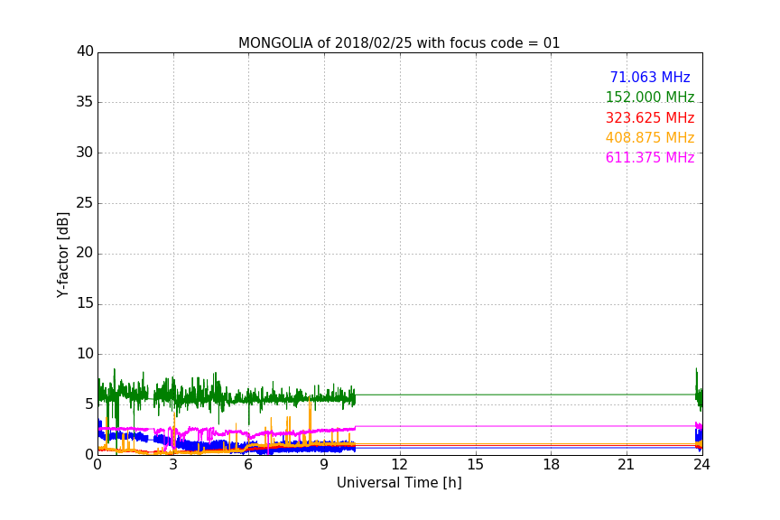The width and height of the screenshot is (780, 520).
Task: Click the 21 hour tick label
Action: [627, 464]
